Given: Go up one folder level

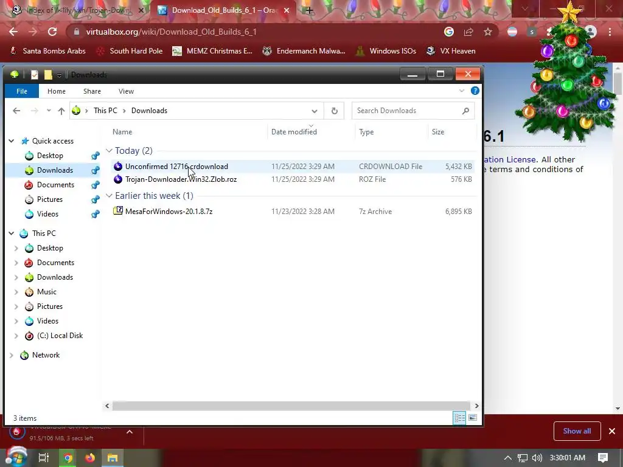Looking at the screenshot, I should pyautogui.click(x=61, y=111).
